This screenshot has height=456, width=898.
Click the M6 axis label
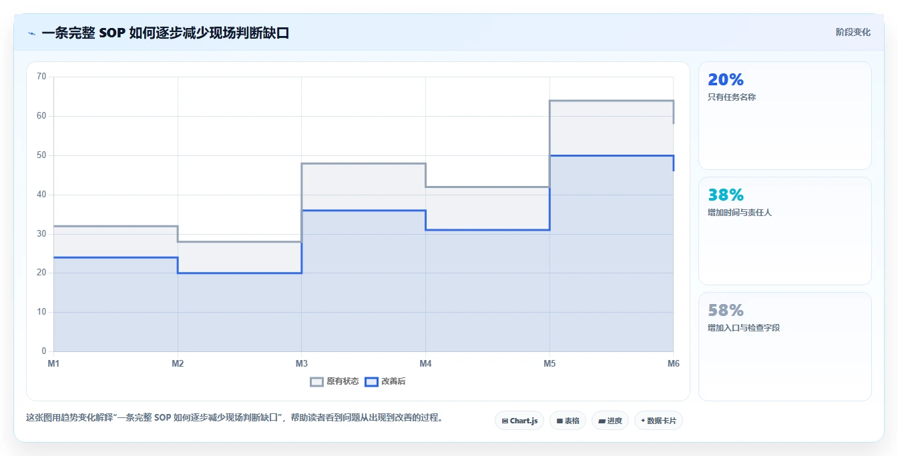click(x=674, y=363)
